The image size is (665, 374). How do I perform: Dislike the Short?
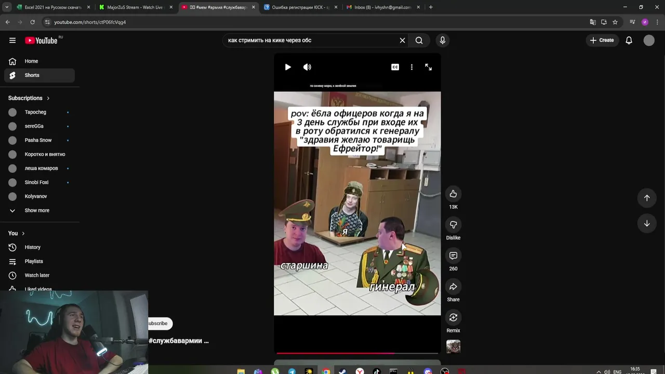click(x=453, y=224)
